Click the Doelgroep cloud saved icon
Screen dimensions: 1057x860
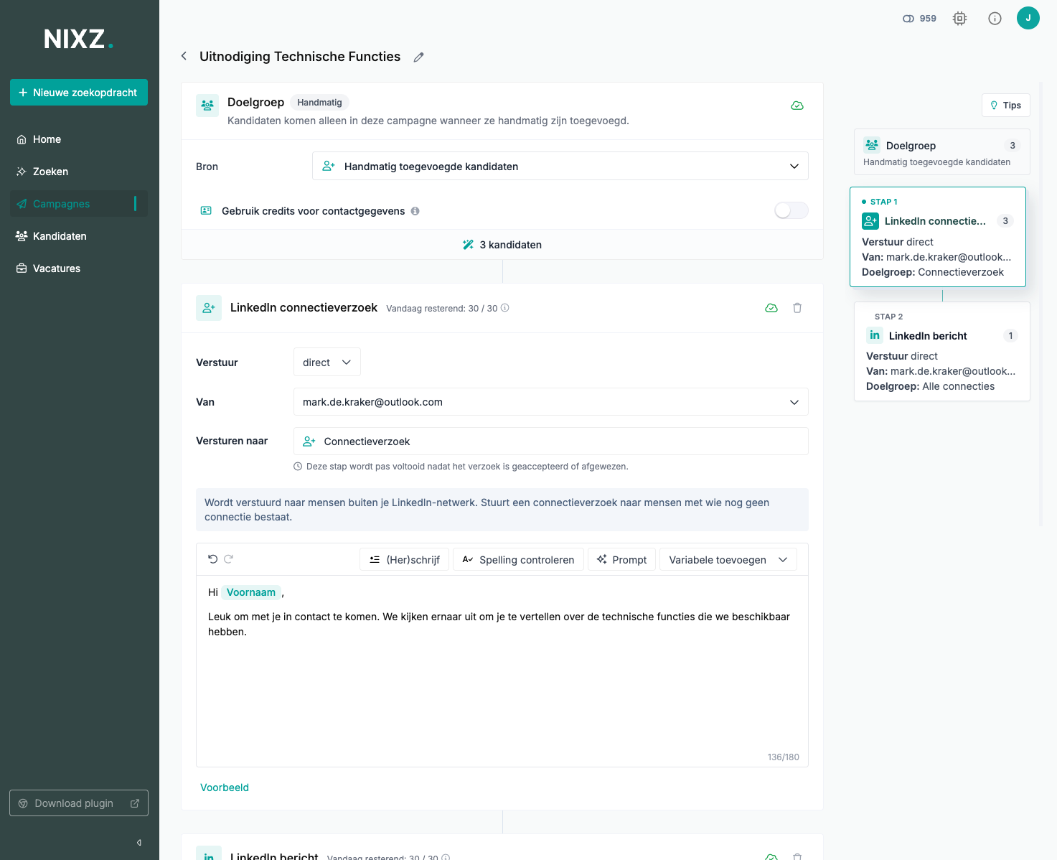pos(797,106)
